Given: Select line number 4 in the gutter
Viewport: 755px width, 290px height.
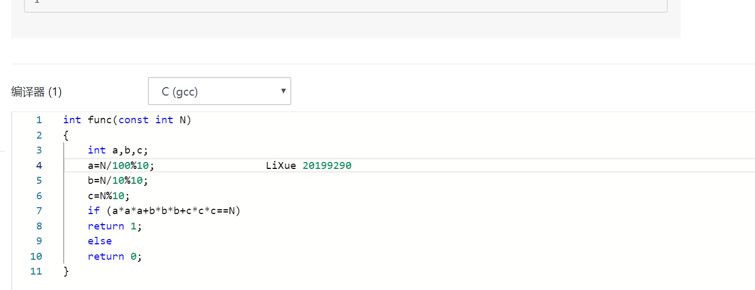Looking at the screenshot, I should (x=38, y=166).
